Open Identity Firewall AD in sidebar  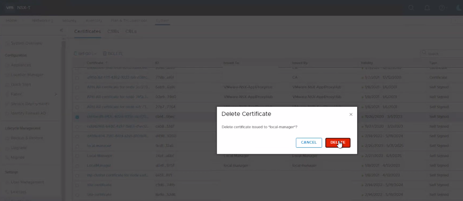point(28,113)
